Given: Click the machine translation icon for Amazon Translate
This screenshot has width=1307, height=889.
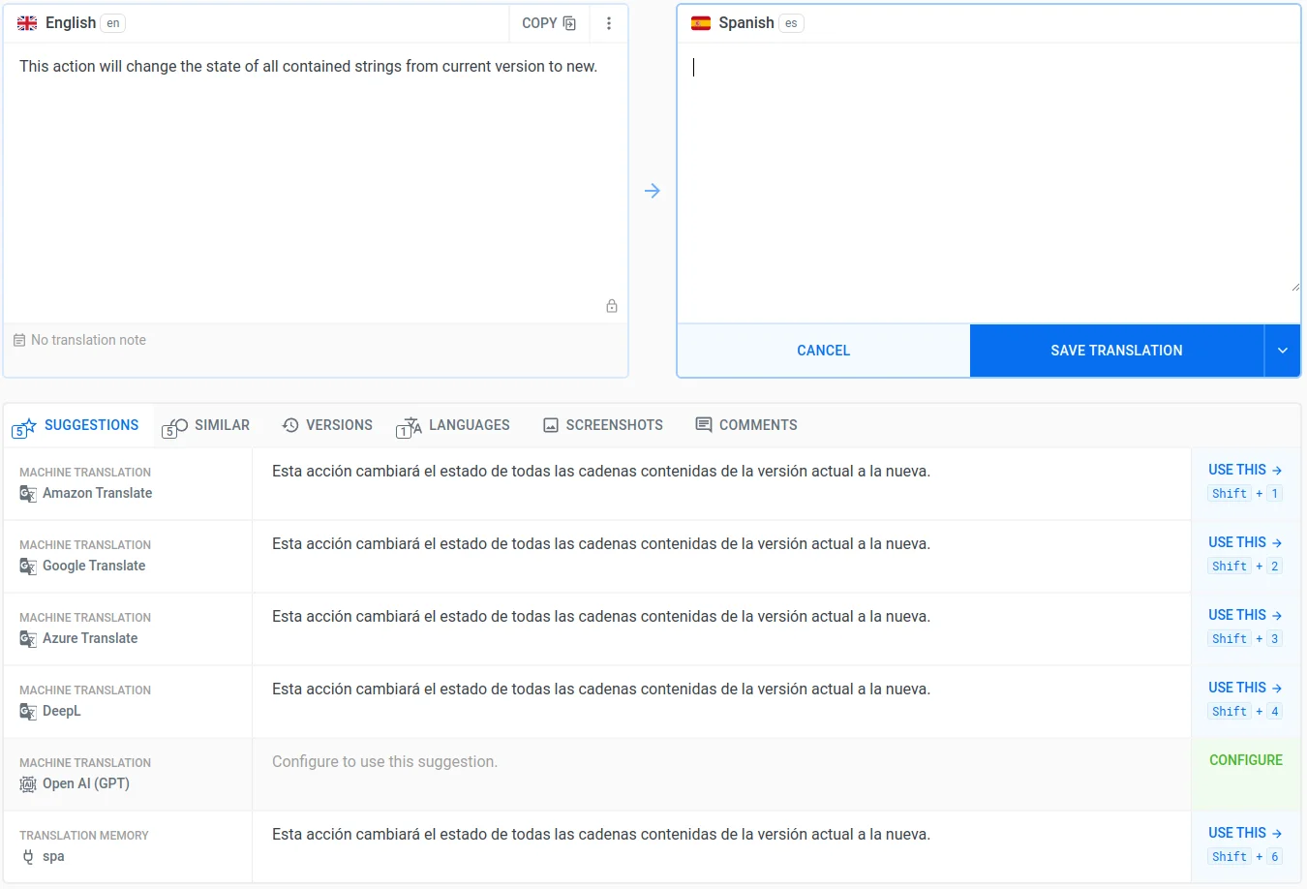Looking at the screenshot, I should [x=27, y=494].
